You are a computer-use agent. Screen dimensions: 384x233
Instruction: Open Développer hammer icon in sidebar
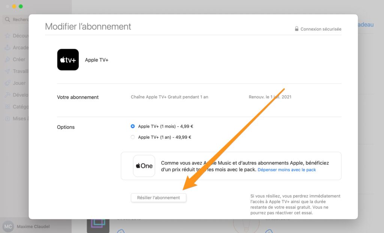coord(7,95)
